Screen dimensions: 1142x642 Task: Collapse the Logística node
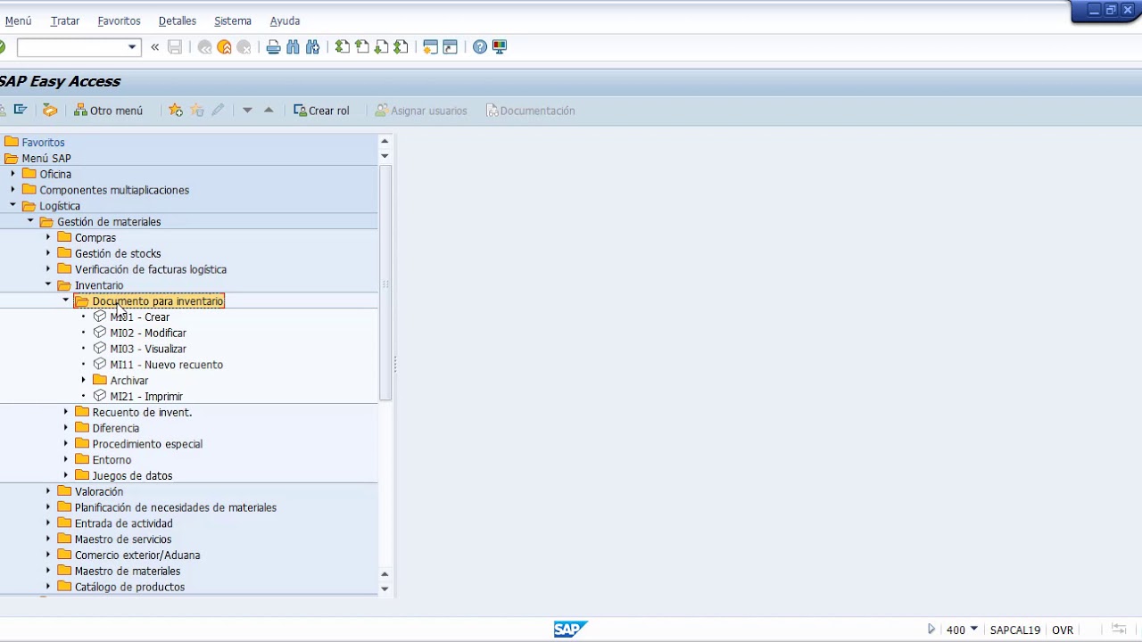pos(12,206)
